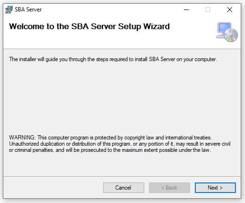The width and height of the screenshot is (245, 203).
Task: Click the 'Welcome to the SBA Server Setup Wizard' heading
Action: click(89, 26)
